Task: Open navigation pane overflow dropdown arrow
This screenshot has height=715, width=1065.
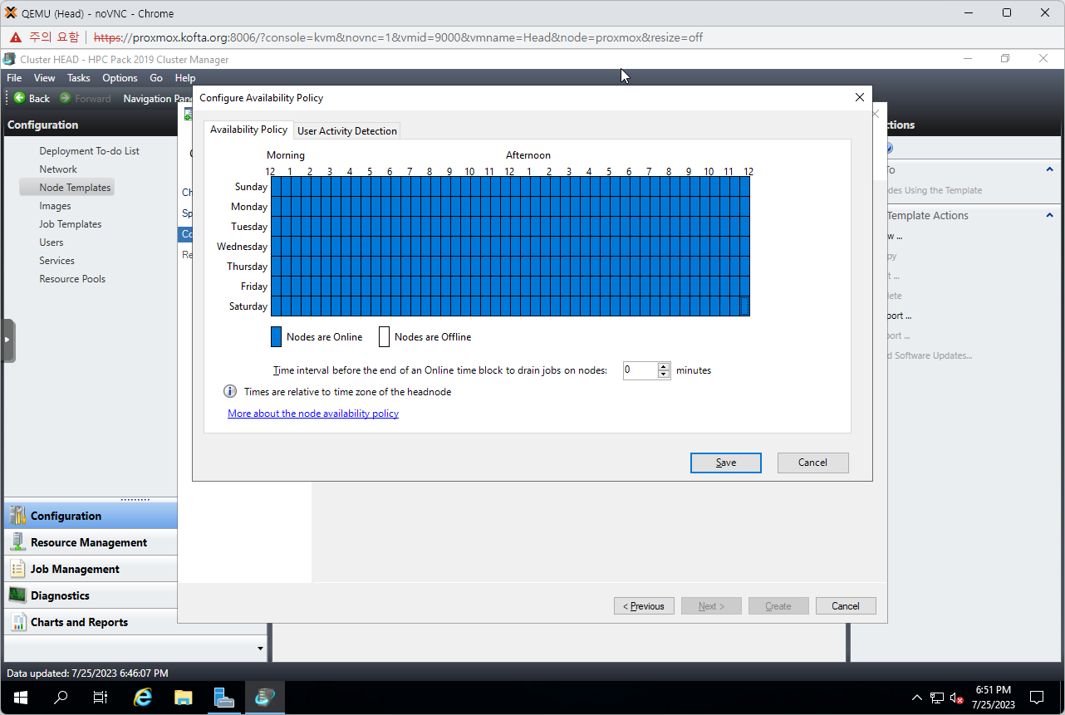Action: click(x=260, y=649)
